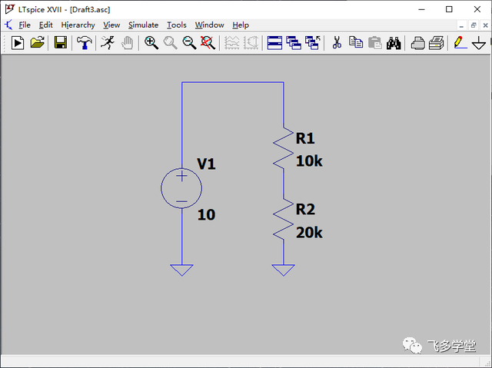Maximize the LTspice XVII window
The image size is (492, 368).
click(449, 9)
